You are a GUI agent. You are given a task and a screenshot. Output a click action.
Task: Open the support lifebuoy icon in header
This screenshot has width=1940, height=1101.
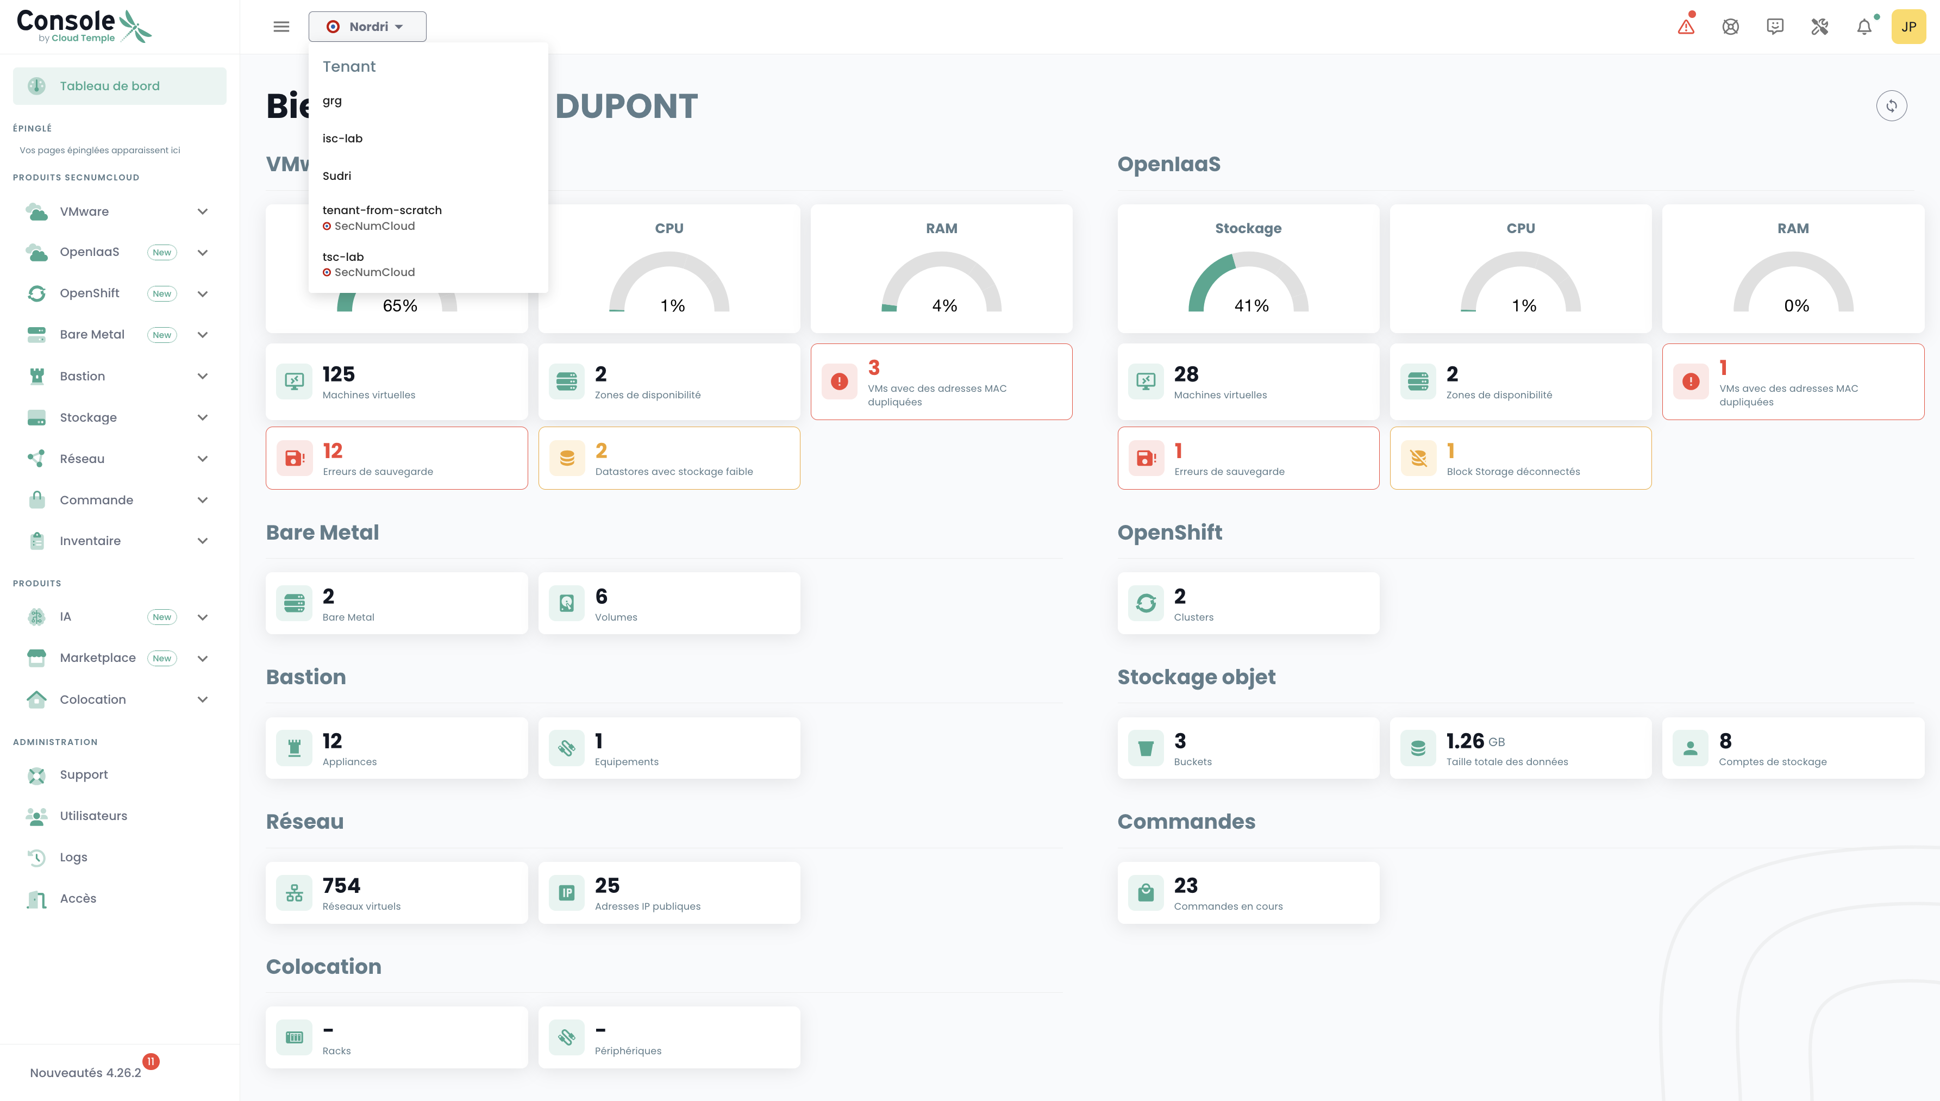[x=1731, y=27]
